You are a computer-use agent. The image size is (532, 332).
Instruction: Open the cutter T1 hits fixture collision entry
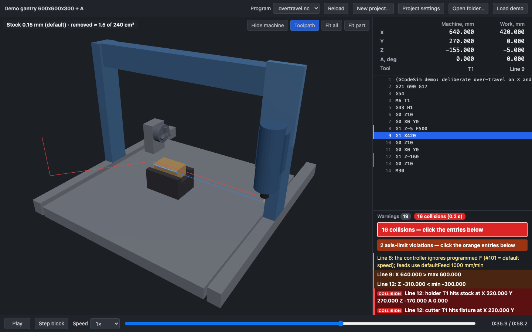(x=453, y=310)
